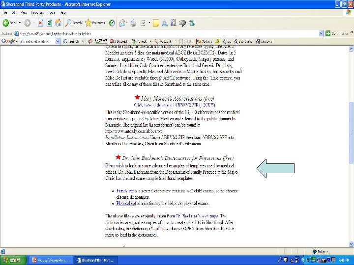Screen dimensions: 354x265
Task: Open the Tools menu
Action: [52, 12]
